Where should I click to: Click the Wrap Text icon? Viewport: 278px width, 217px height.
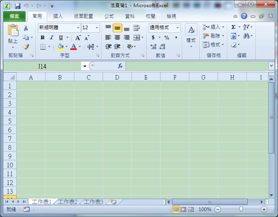(x=136, y=28)
